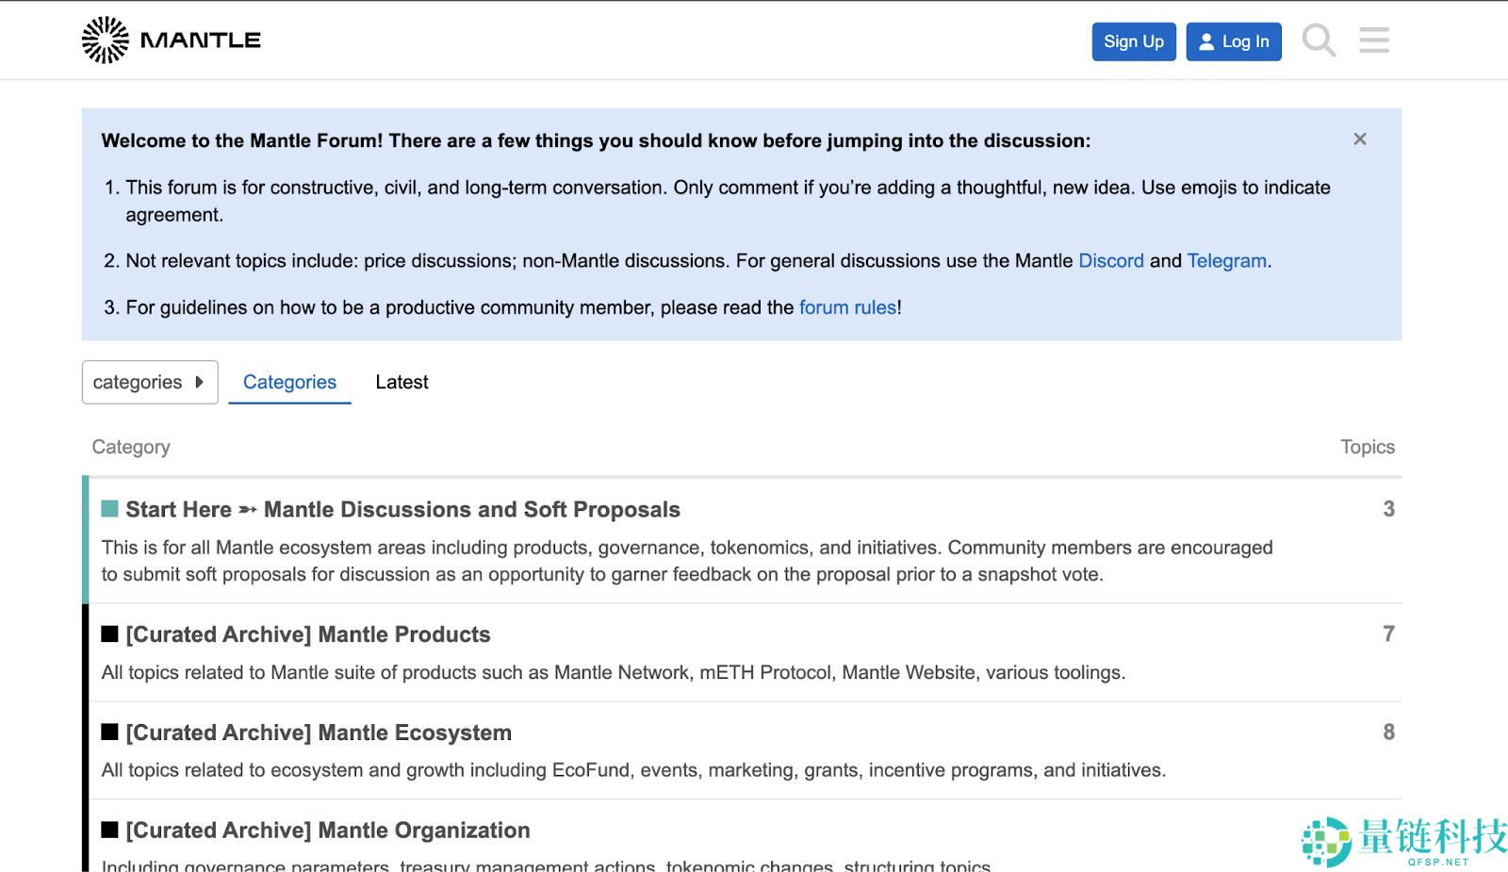This screenshot has height=872, width=1508.
Task: Open the search magnifier icon
Action: point(1319,41)
